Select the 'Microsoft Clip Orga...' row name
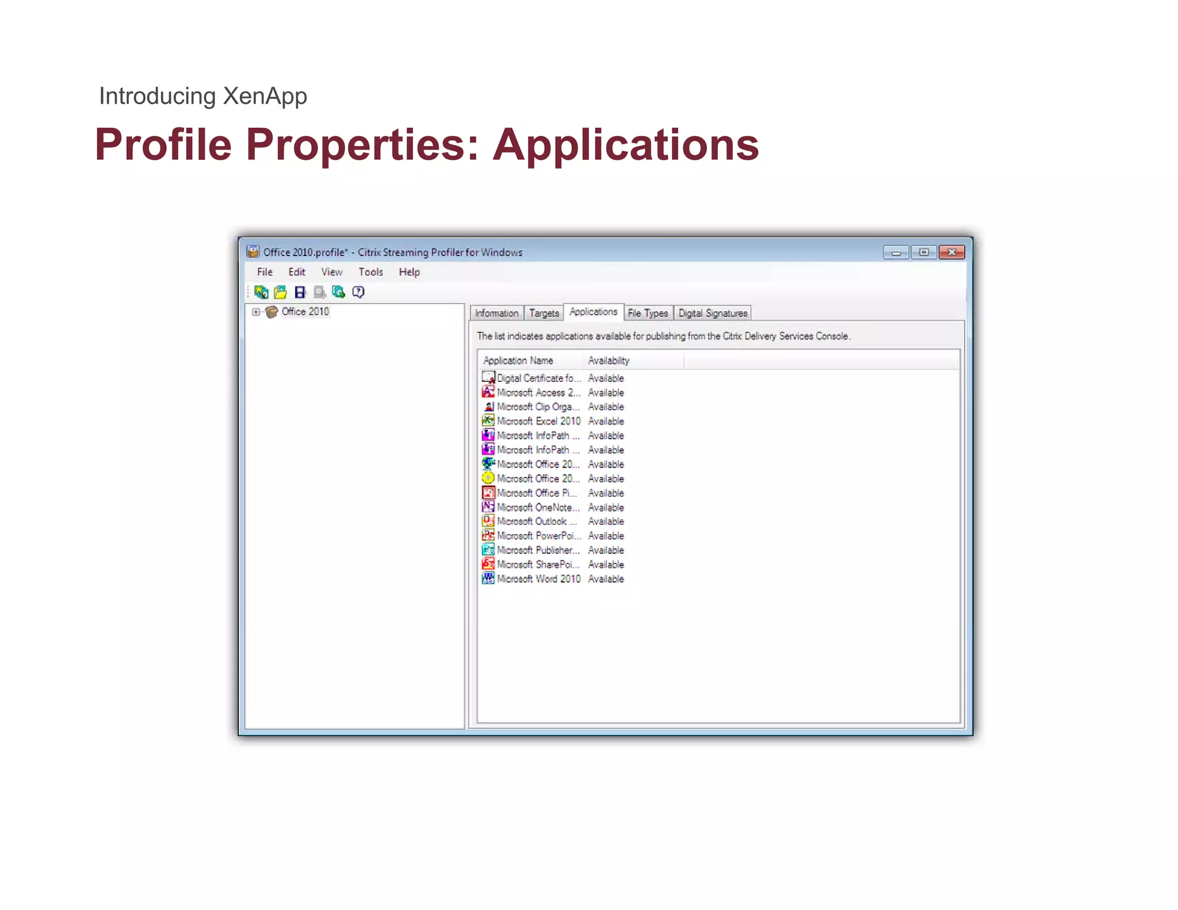The height and width of the screenshot is (910, 1178). point(538,407)
